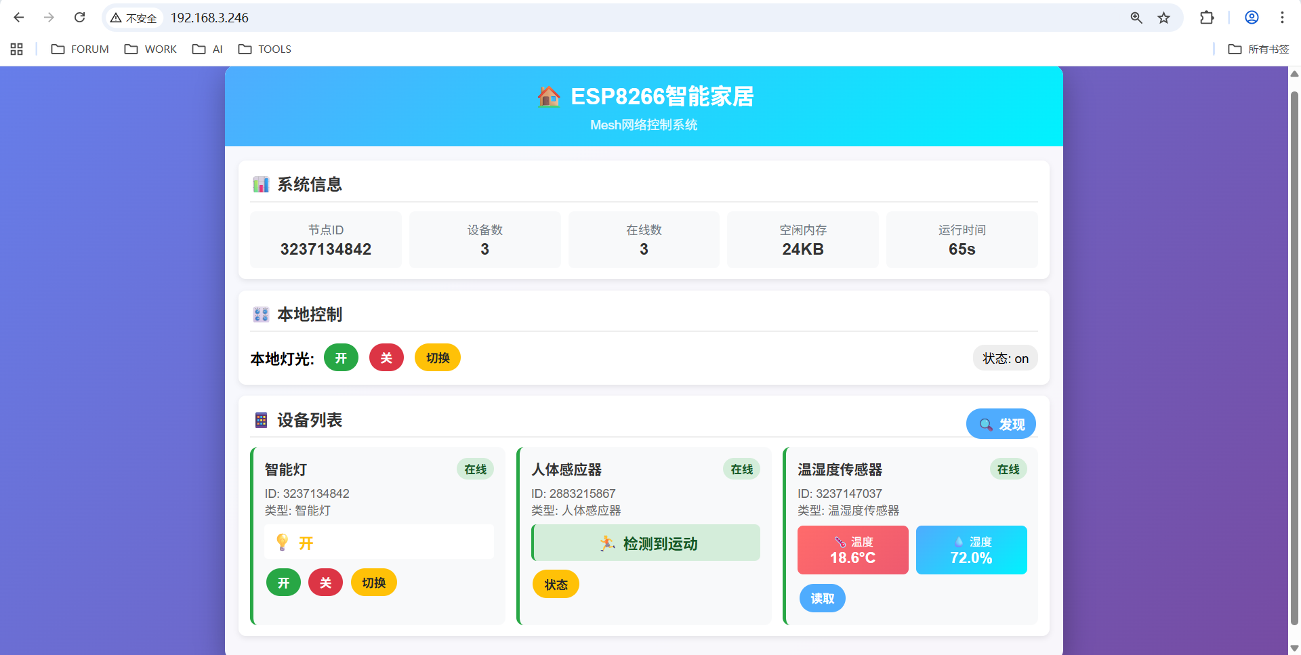The image size is (1301, 655).
Task: Go forward in browser history
Action: coord(49,18)
